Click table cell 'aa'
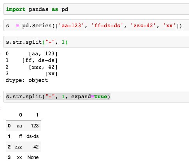The image size is (189, 166). tap(19, 126)
